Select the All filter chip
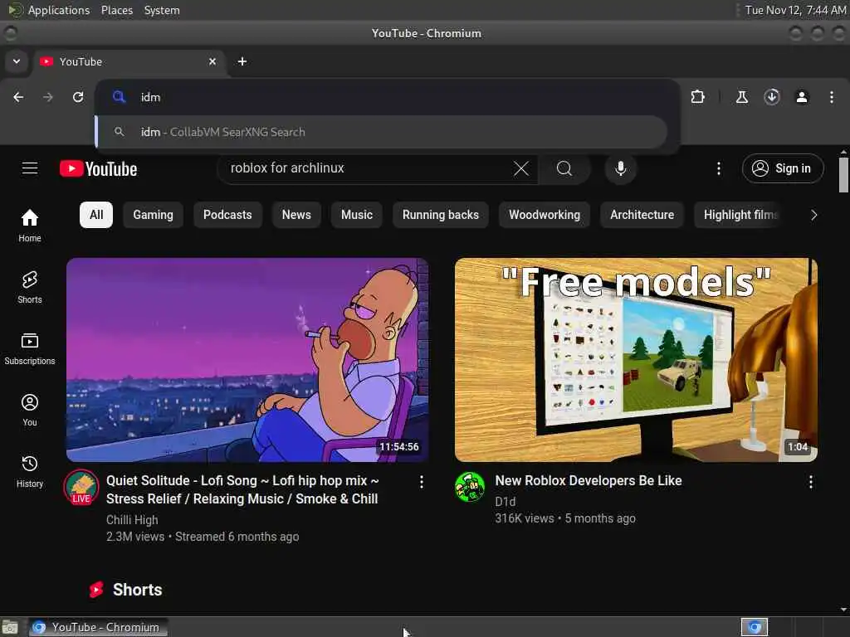Screen dimensions: 850x637 click(x=96, y=215)
